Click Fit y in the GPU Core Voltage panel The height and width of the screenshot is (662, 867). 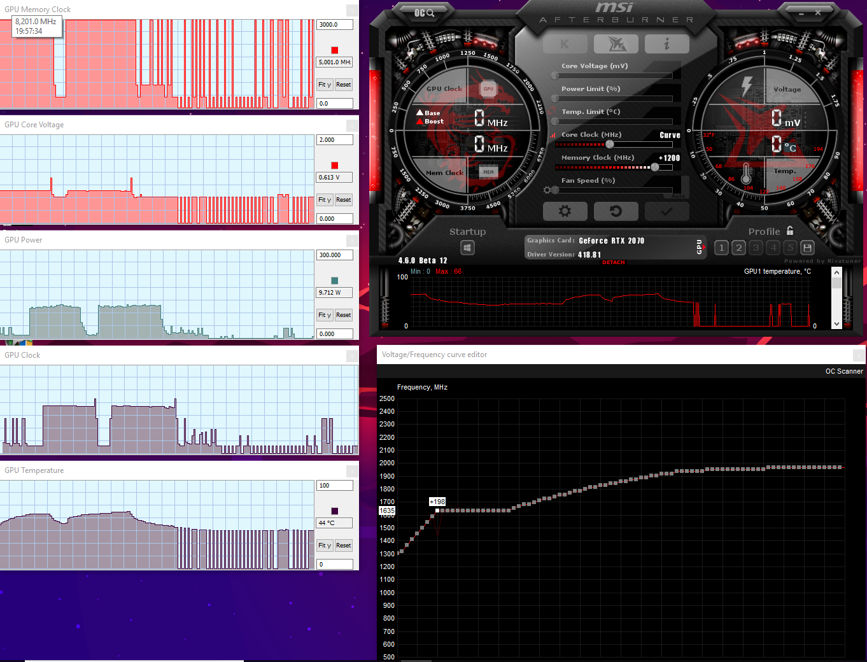pyautogui.click(x=325, y=200)
